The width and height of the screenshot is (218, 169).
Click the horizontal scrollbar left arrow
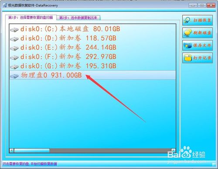point(12,150)
